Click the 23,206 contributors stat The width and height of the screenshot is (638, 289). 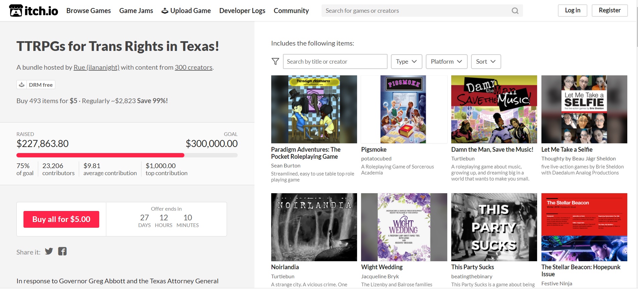[58, 169]
